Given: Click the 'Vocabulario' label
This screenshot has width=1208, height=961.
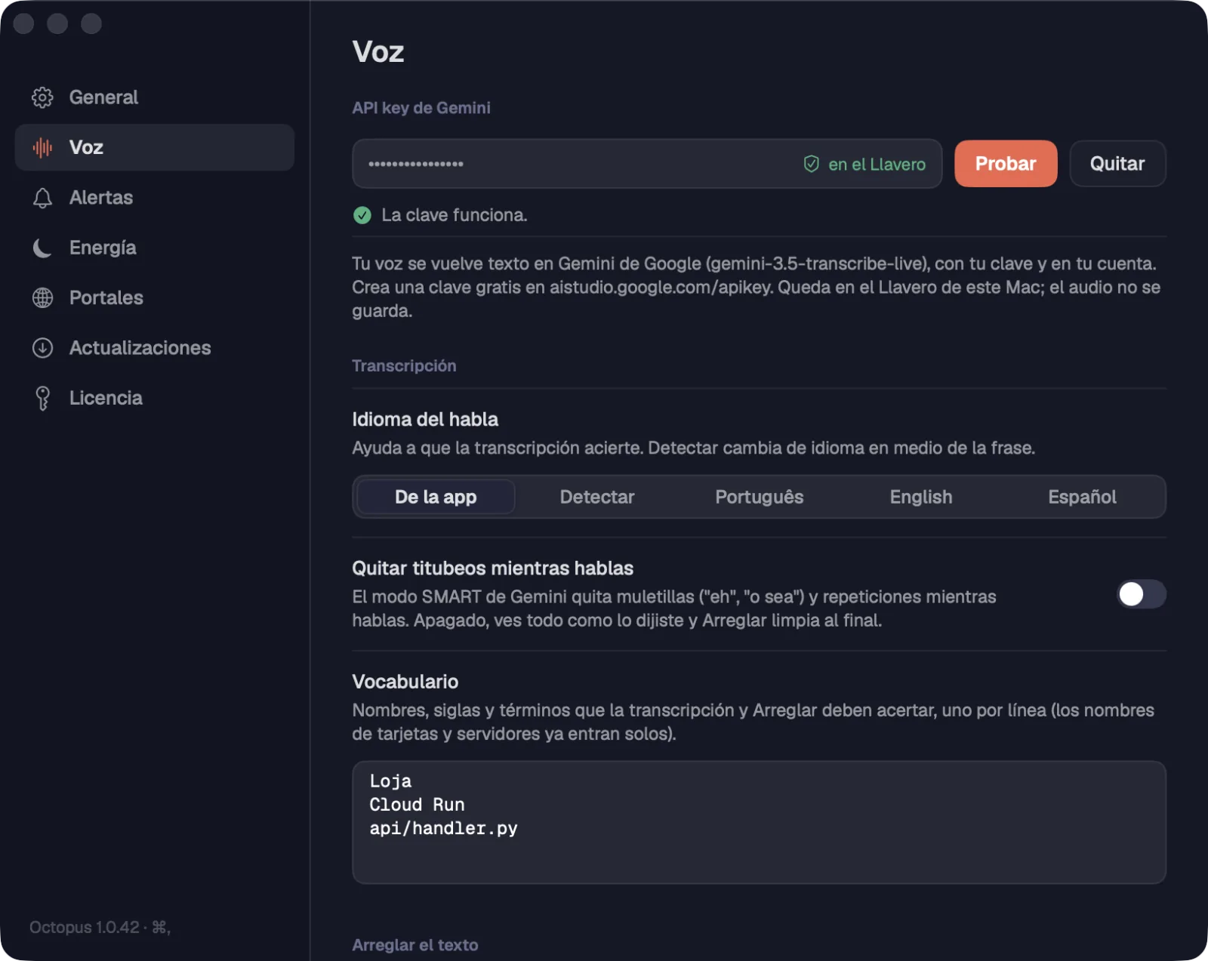Looking at the screenshot, I should coord(405,682).
